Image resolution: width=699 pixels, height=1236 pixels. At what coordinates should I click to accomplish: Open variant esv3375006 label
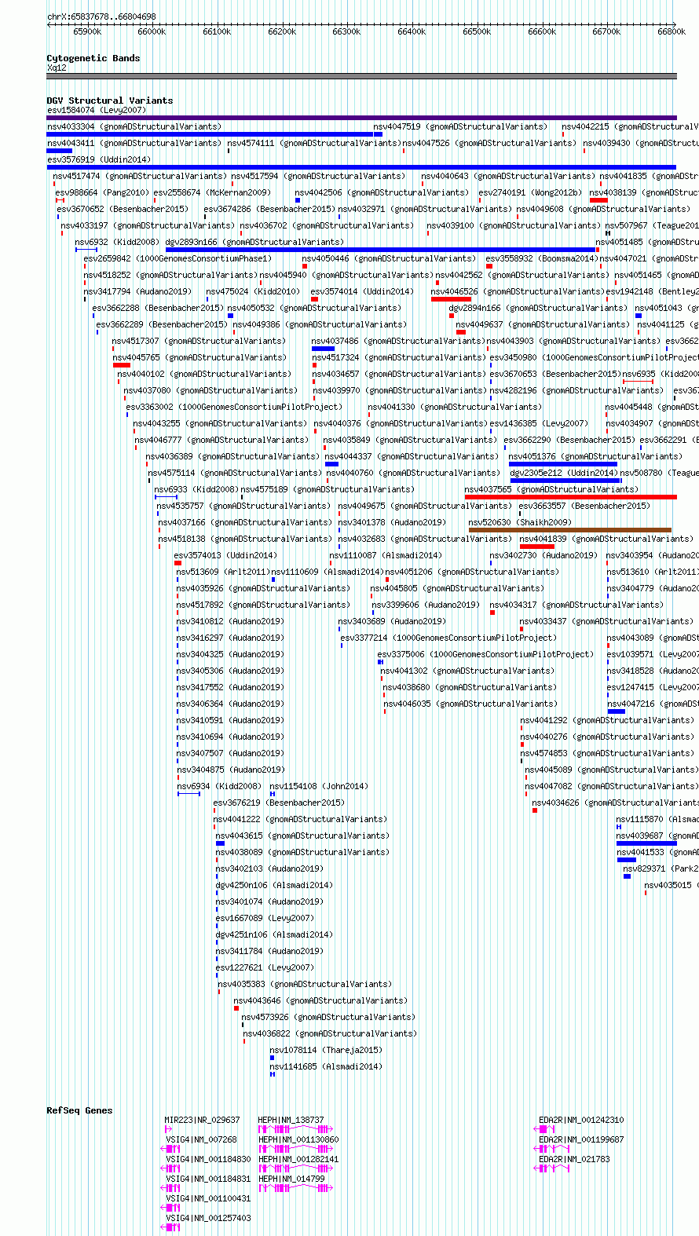485,654
